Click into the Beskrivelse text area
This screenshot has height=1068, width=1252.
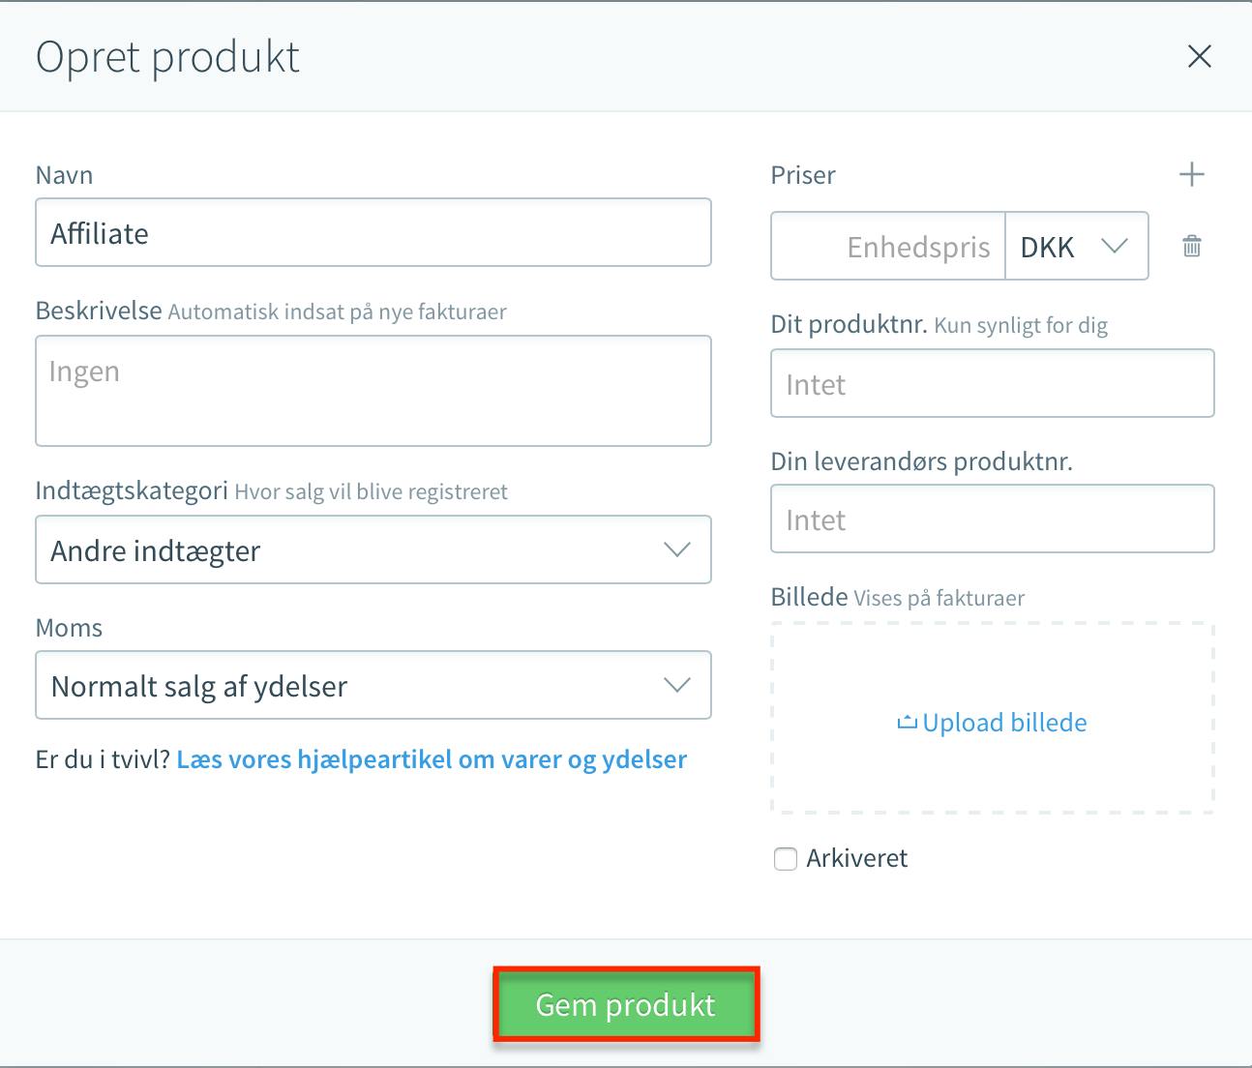coord(373,391)
